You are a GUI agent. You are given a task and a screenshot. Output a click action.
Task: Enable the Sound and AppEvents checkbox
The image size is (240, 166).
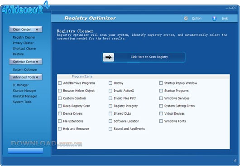tap(110, 129)
